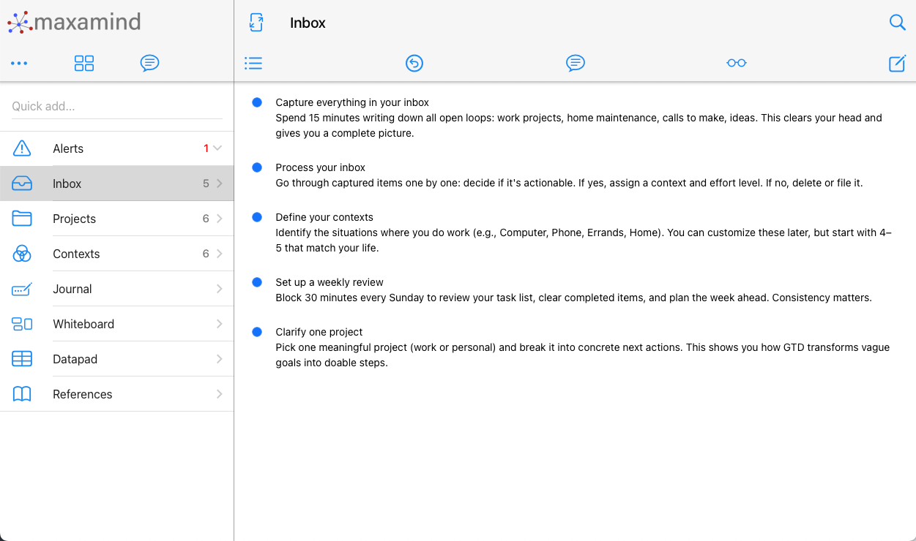The image size is (916, 541).
Task: Select the reading glasses review icon
Action: [x=736, y=64]
